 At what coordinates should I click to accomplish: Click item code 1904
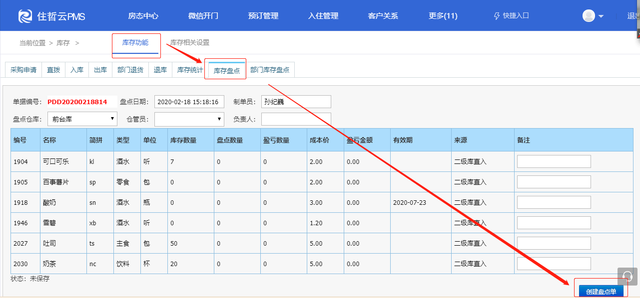click(x=20, y=162)
